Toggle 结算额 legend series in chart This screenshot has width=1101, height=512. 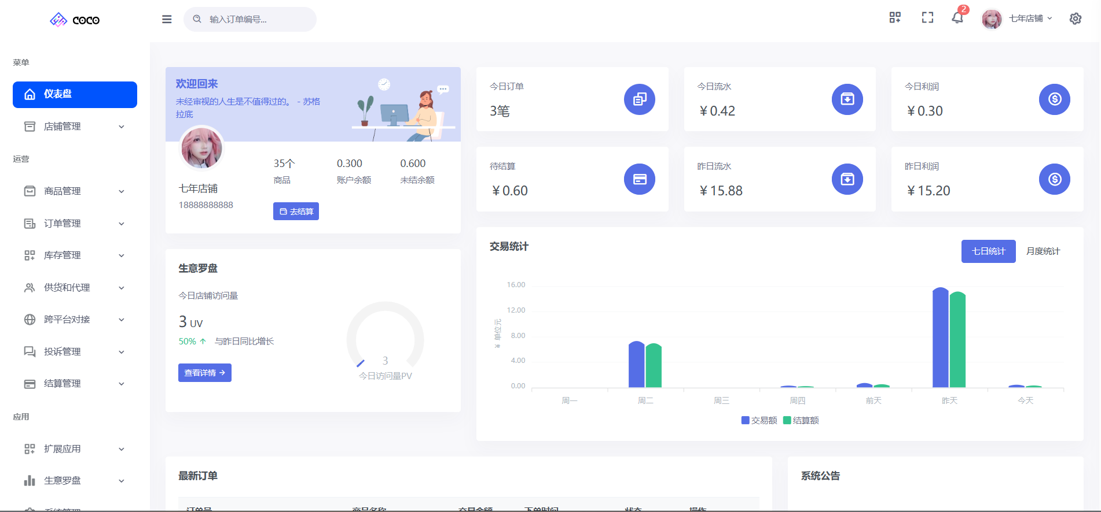(801, 420)
